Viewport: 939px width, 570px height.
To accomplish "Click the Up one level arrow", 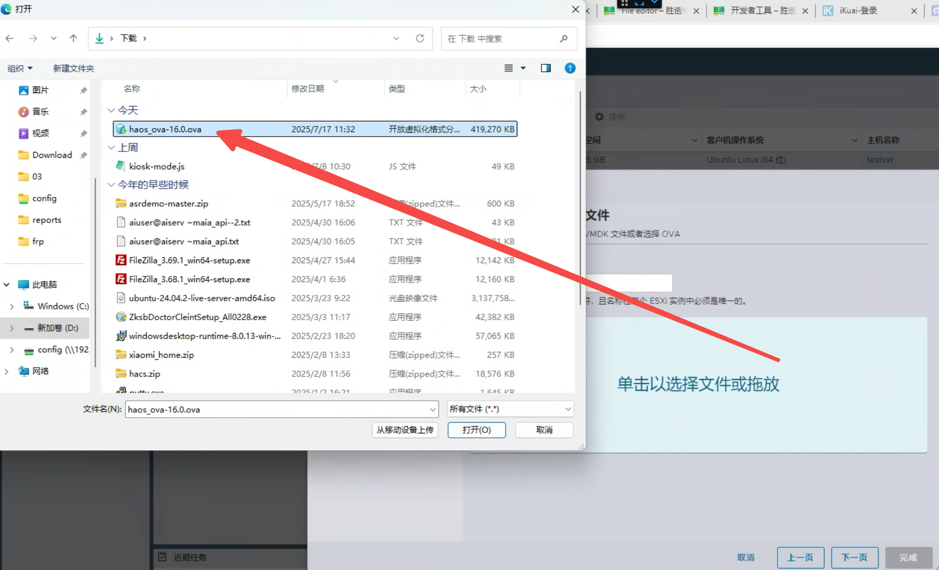I will pos(73,39).
